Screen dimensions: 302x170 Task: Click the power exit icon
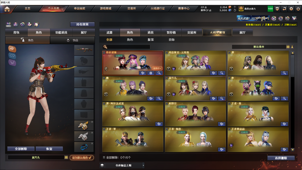coord(298,9)
